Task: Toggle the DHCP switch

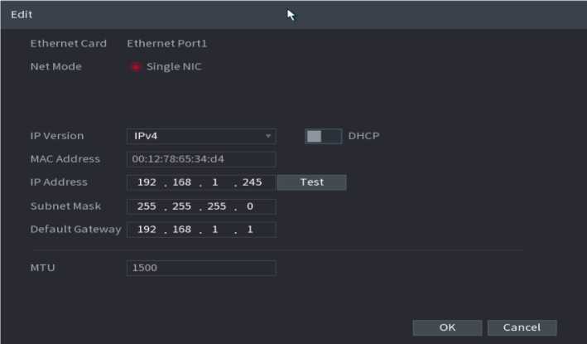Action: tap(323, 136)
